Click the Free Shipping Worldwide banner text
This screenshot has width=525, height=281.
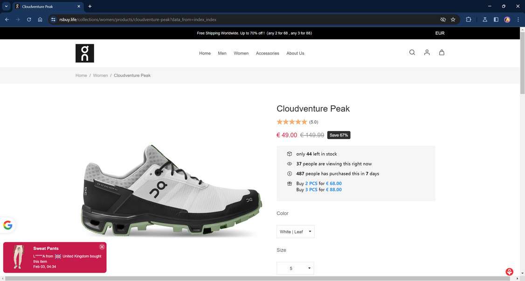(x=254, y=33)
